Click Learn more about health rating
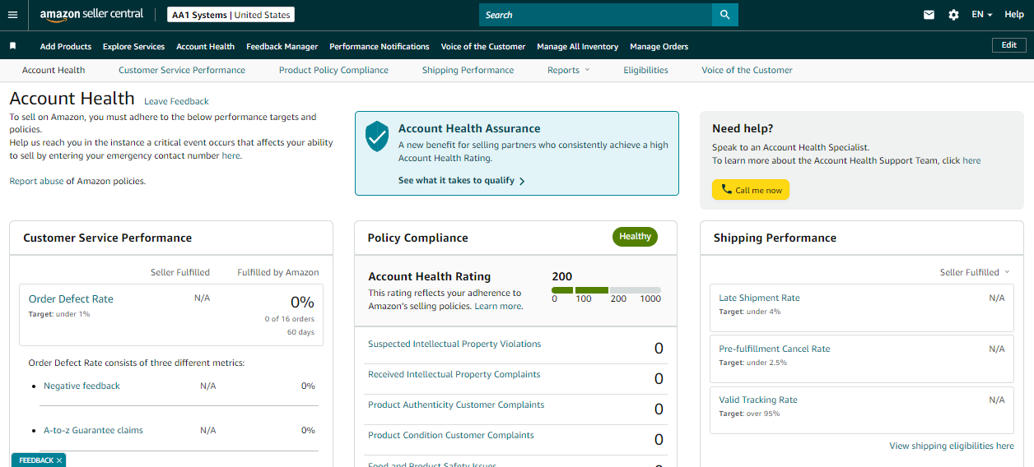The width and height of the screenshot is (1034, 467). (497, 306)
